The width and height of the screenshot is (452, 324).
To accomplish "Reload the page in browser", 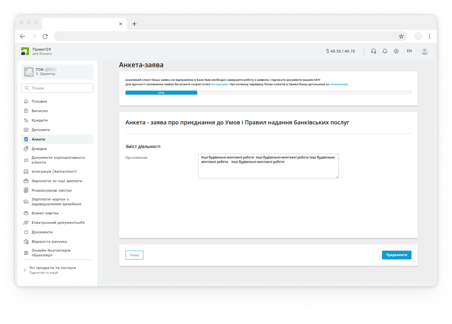I will [45, 36].
